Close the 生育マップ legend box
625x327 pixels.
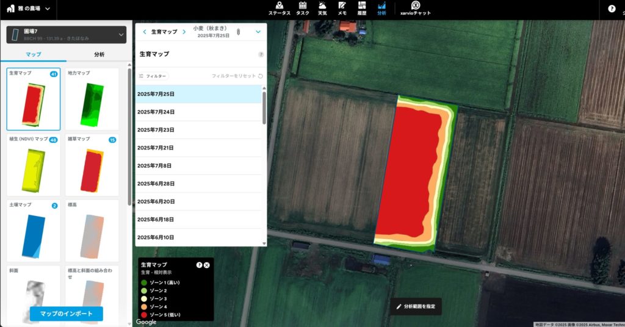tap(207, 265)
